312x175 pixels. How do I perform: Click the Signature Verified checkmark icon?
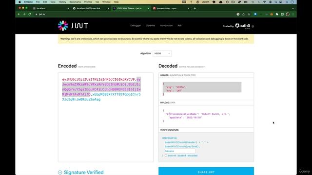pyautogui.click(x=60, y=172)
